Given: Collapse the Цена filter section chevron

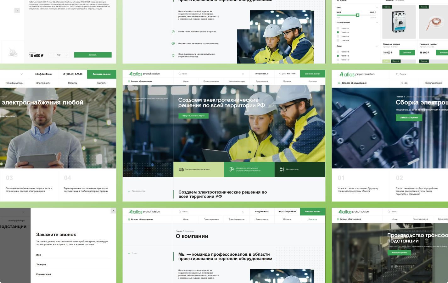Looking at the screenshot, I should pos(377,7).
